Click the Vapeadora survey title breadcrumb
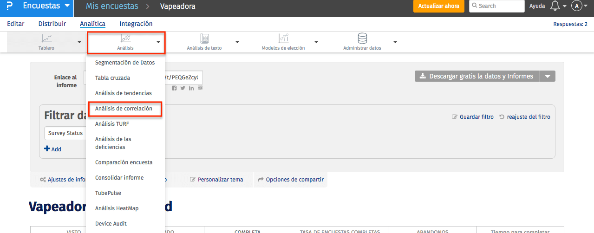 click(177, 6)
